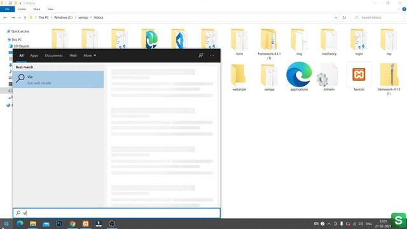Open the volume control in tray

coord(361,223)
